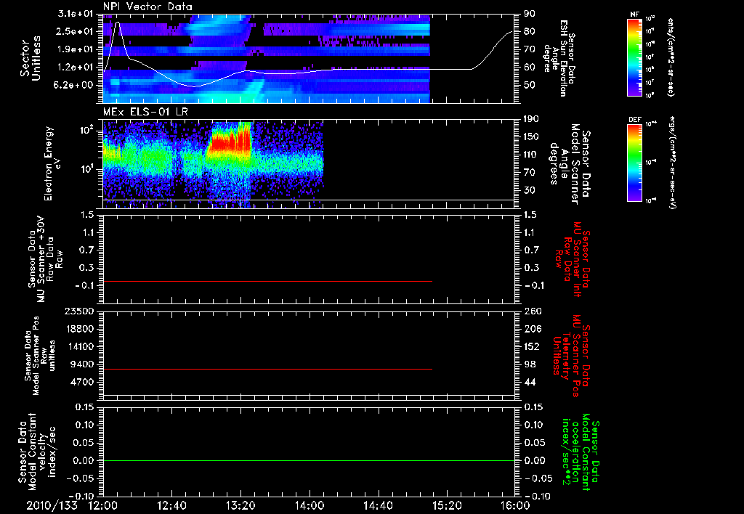Image resolution: width=744 pixels, height=514 pixels.
Task: Click the "14100" scanner position tick label
Action: coord(79,346)
